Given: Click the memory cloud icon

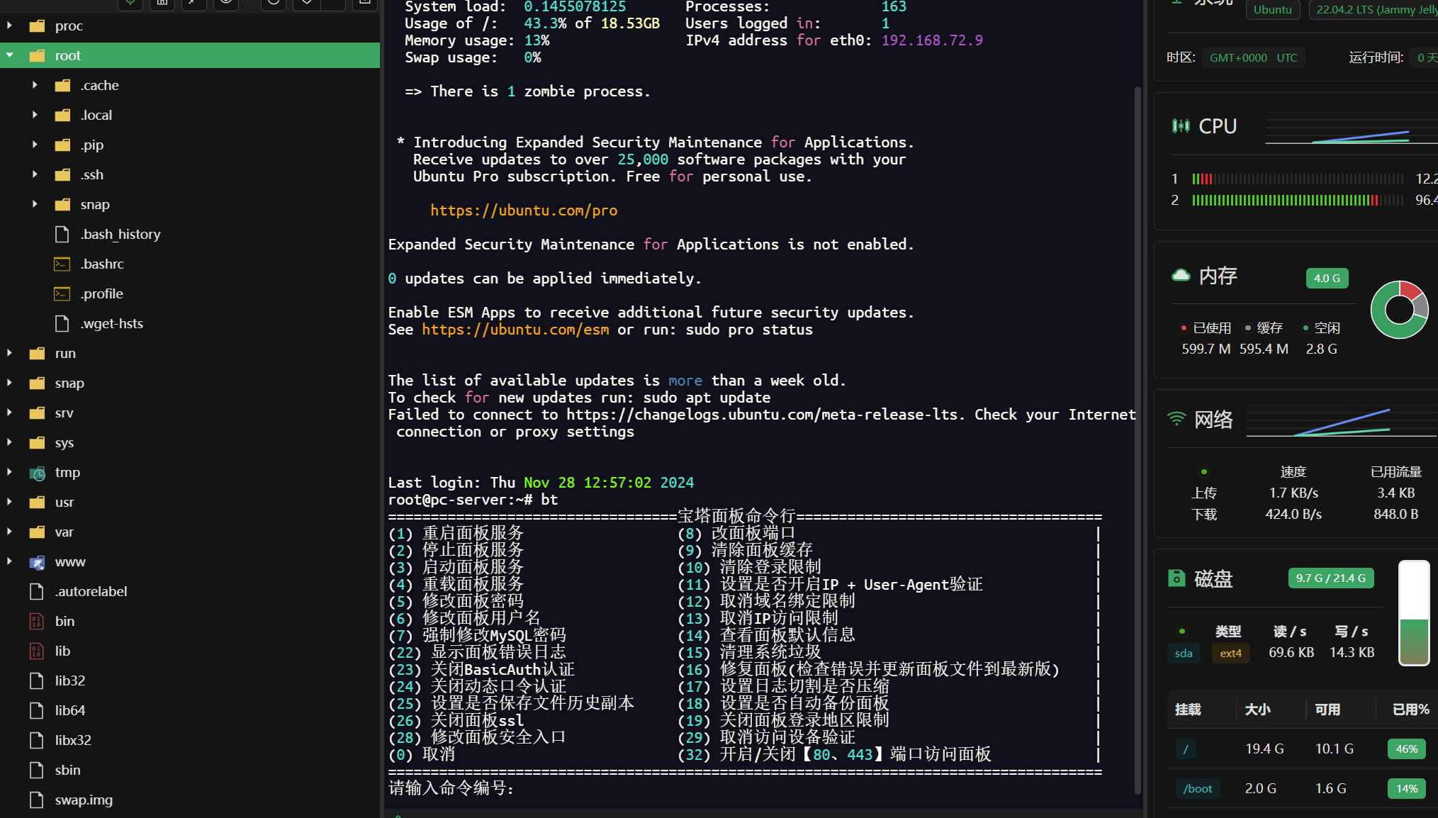Looking at the screenshot, I should coord(1181,276).
